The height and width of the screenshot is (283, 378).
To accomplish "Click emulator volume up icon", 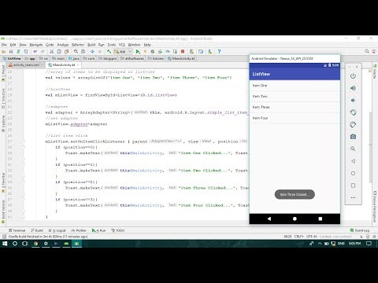I will (x=353, y=88).
